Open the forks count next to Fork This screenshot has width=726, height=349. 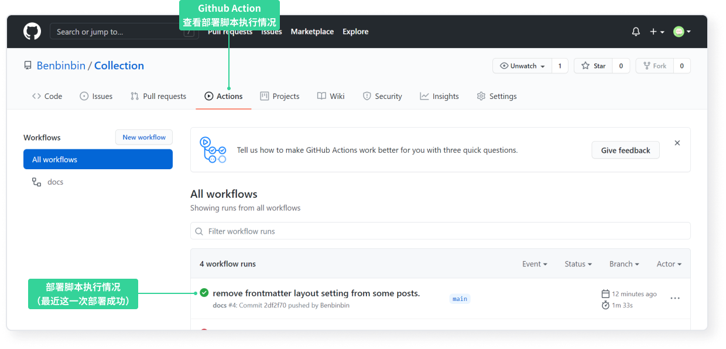[682, 66]
